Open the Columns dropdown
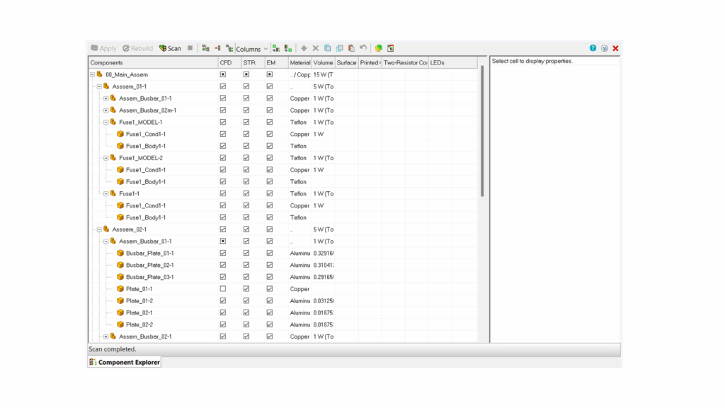 pos(252,49)
